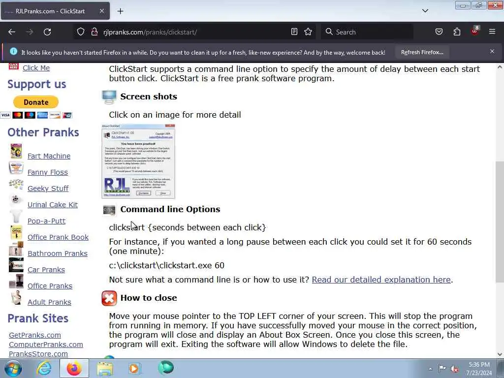Toggle reader view icon
This screenshot has width=504, height=378.
(x=294, y=32)
